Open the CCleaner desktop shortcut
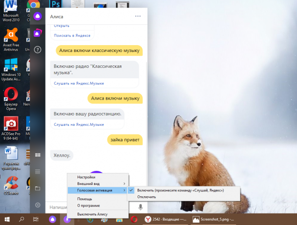 (11, 186)
